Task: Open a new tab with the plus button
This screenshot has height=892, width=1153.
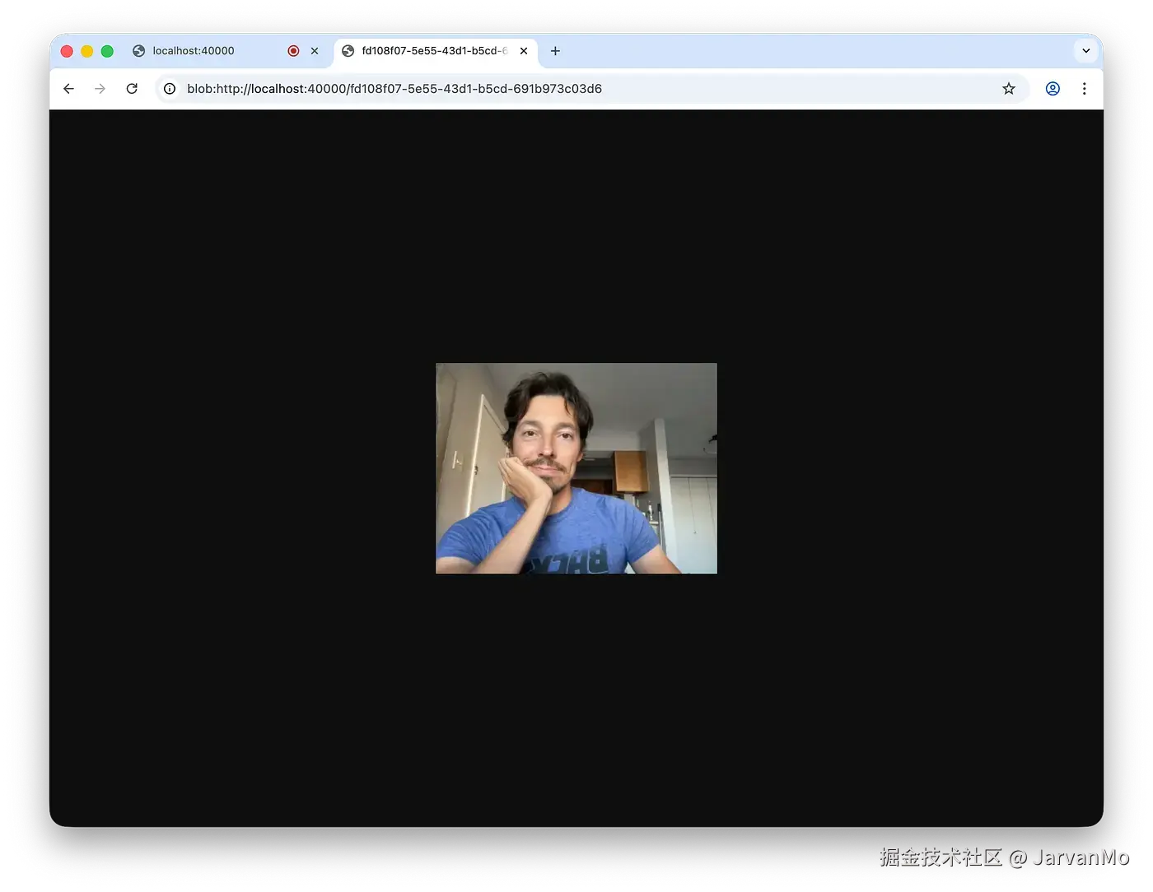Action: click(x=555, y=50)
